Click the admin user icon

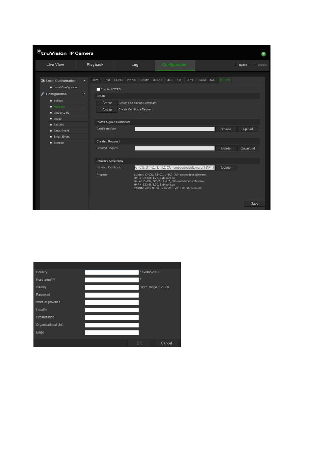click(x=236, y=65)
